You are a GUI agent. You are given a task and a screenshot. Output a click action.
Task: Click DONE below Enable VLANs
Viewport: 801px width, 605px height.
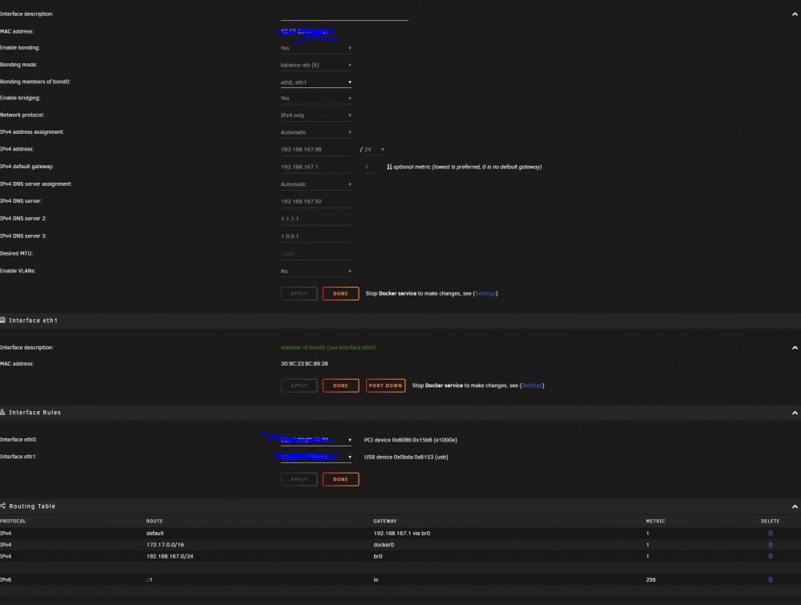coord(340,293)
